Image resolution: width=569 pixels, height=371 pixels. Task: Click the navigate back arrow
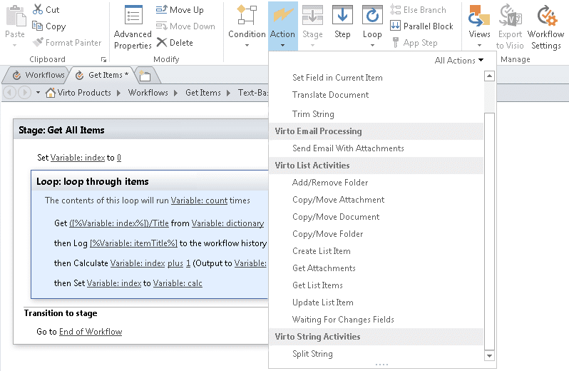(x=9, y=93)
